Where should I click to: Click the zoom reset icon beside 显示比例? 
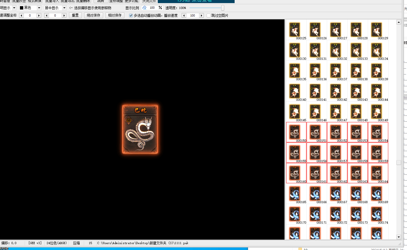(x=144, y=8)
